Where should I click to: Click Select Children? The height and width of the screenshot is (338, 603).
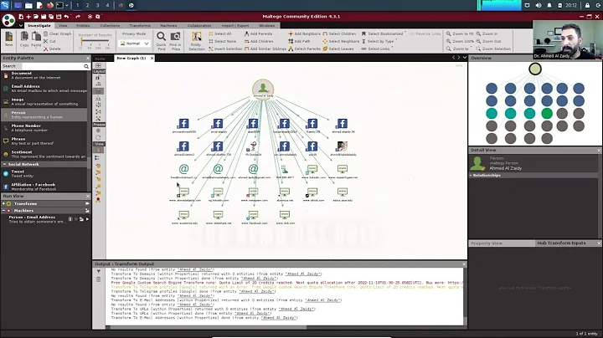339,33
